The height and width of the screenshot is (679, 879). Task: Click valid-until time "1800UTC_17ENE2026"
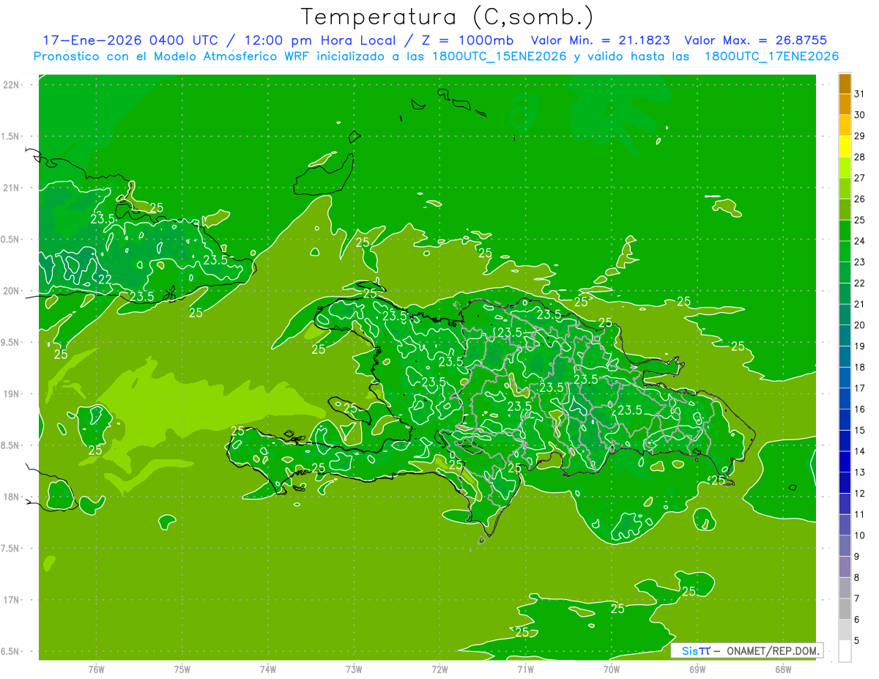[771, 56]
